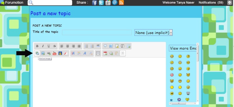234x107 pixels.
Task: Insert a horizontal rule
Action: [x=98, y=46]
